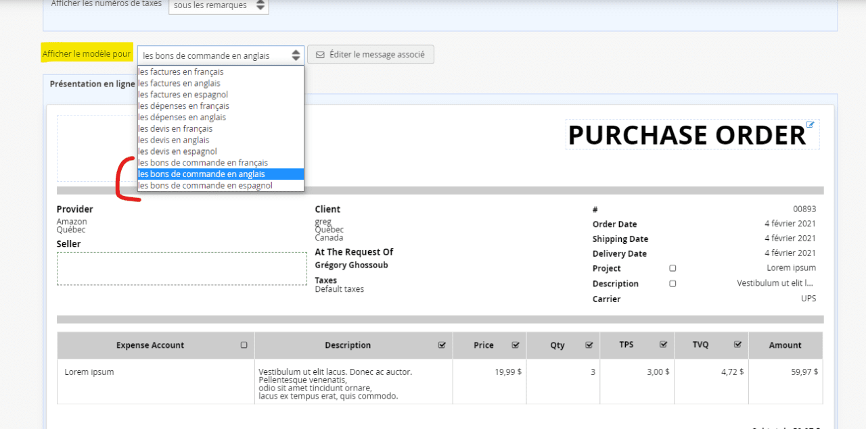Image resolution: width=866 pixels, height=429 pixels.
Task: Open the Éditer le message associé editor
Action: coord(370,54)
